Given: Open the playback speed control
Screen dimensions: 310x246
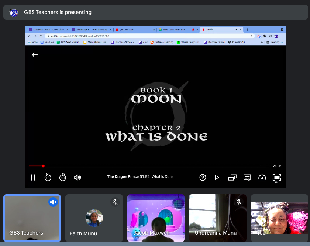Looking at the screenshot, I should tap(262, 178).
